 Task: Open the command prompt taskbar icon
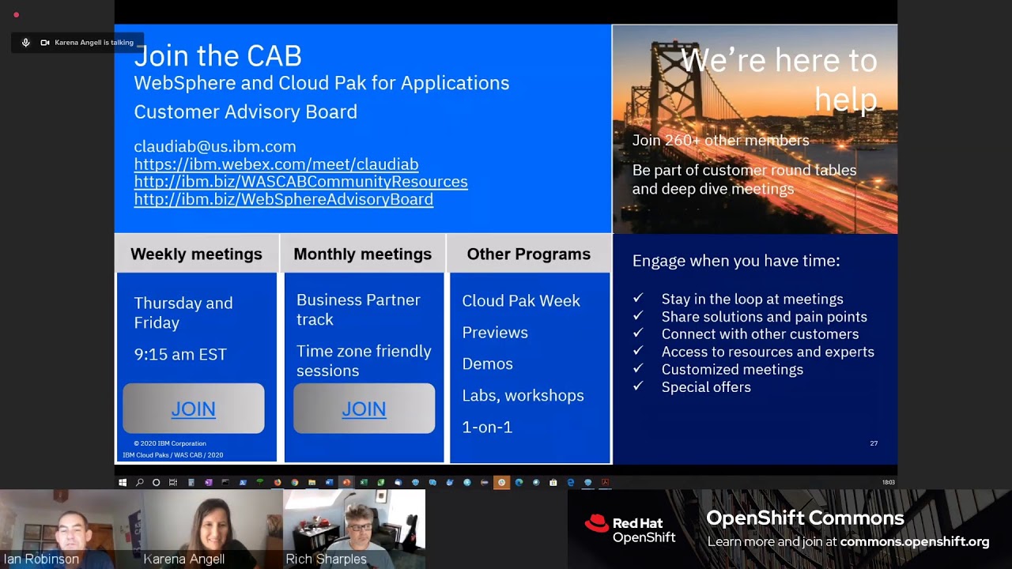click(225, 482)
